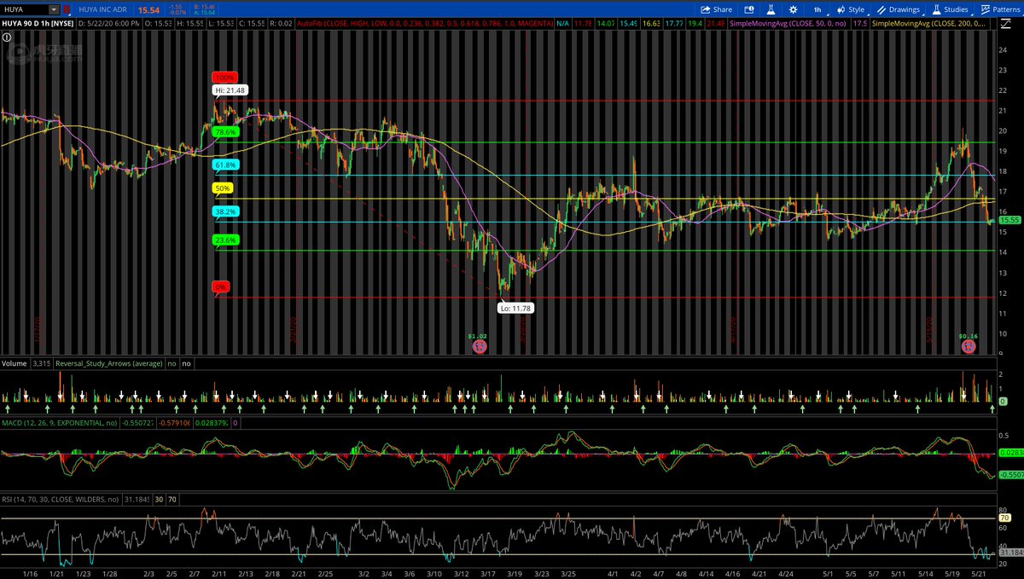The width and height of the screenshot is (1024, 579).
Task: Open the chart snapshot icon next to Share
Action: 750,9
